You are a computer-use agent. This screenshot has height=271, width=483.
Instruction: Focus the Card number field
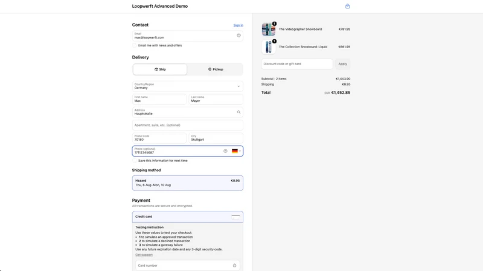coord(188,266)
